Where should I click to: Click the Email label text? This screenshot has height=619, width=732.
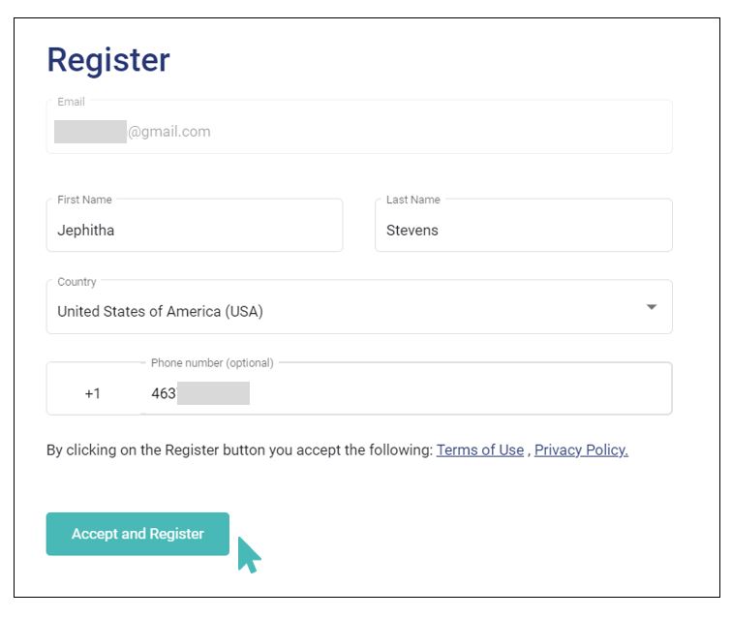coord(71,102)
